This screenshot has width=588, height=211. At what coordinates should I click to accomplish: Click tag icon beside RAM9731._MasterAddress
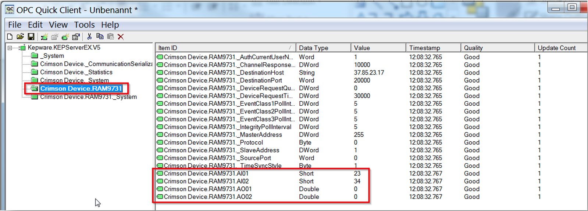tap(160, 135)
